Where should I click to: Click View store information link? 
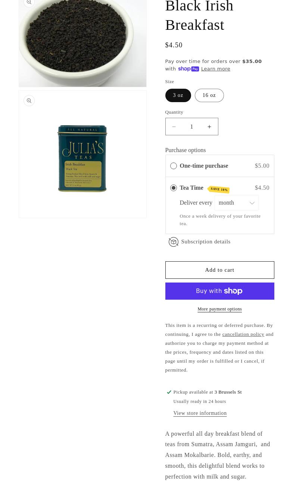200,413
